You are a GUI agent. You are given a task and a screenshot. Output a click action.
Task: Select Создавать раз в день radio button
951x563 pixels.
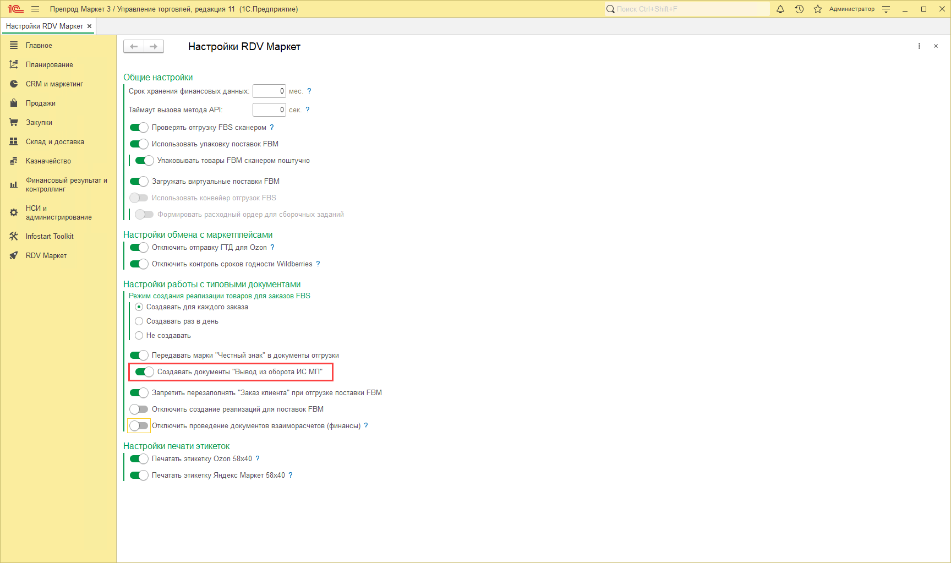tap(139, 321)
